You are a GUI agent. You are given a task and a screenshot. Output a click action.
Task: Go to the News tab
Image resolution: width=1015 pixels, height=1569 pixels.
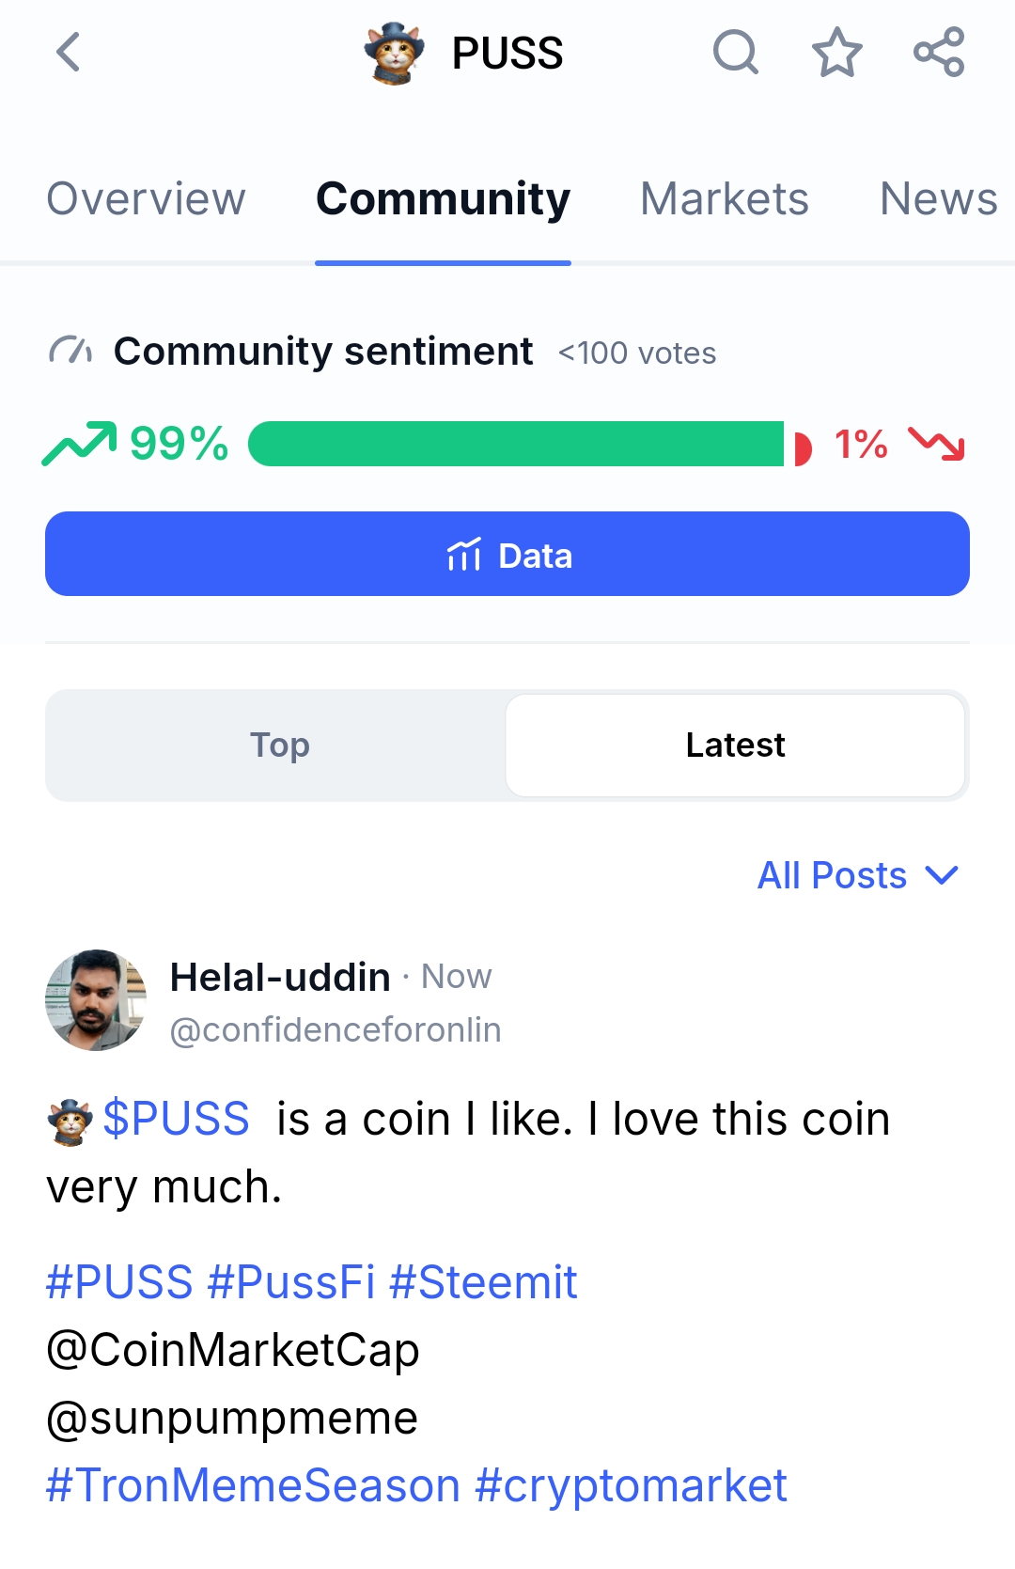coord(937,199)
